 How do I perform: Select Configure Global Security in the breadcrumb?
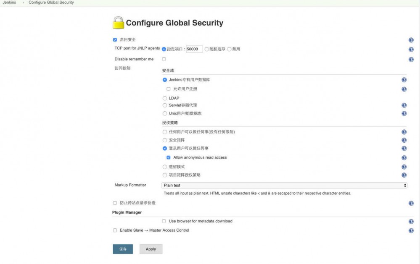click(x=50, y=2)
